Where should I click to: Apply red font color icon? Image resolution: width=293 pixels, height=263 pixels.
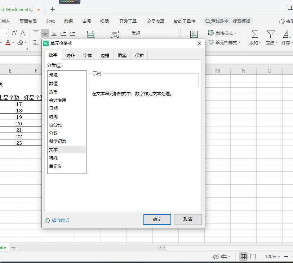(8, 42)
